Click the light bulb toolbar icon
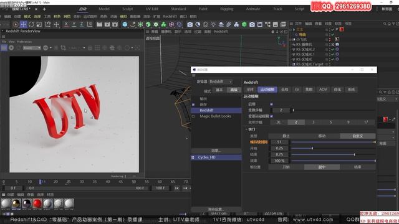 point(213,24)
